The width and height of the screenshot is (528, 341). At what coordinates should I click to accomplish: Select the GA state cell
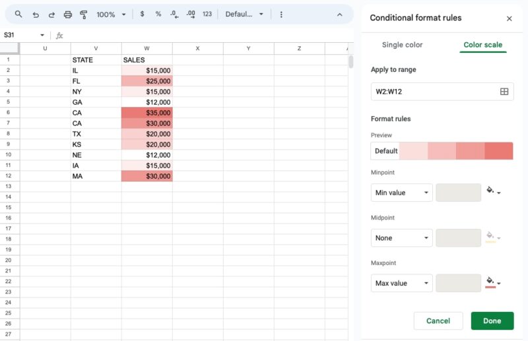point(96,102)
